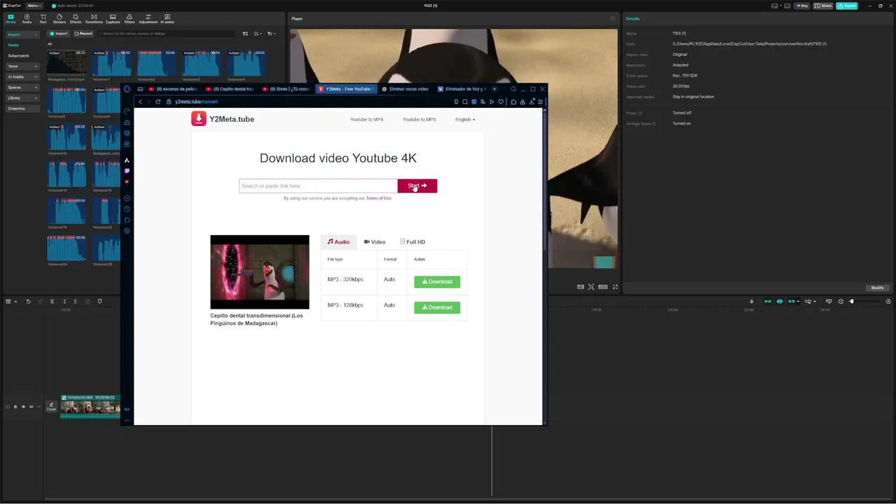Image resolution: width=896 pixels, height=504 pixels.
Task: Select the Audio tab on Y2Meta
Action: point(339,242)
